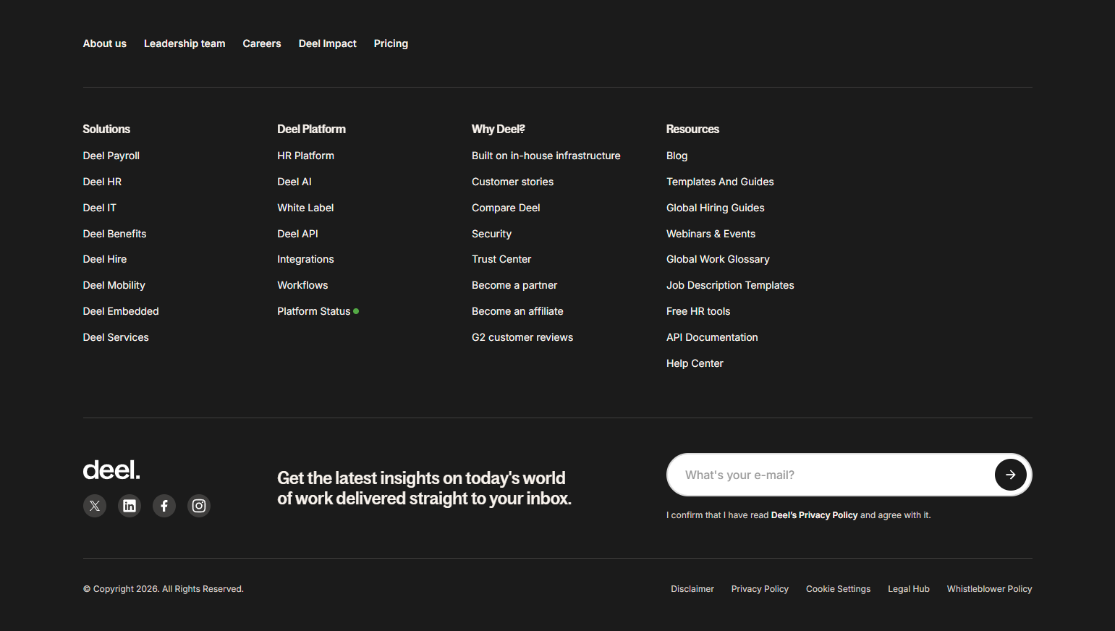The width and height of the screenshot is (1115, 631).
Task: Select Become an affiliate
Action: (x=517, y=311)
